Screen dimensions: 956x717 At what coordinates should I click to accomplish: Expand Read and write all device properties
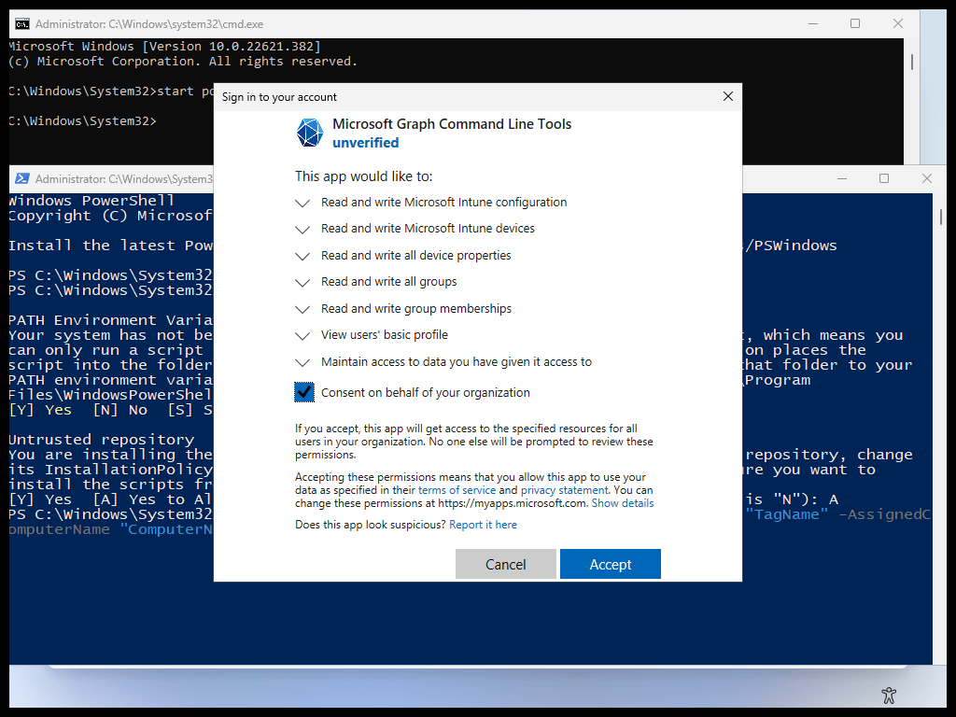302,256
